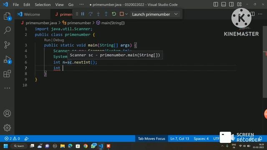Click line number 7 in the gutter
This screenshot has width=267, height=150.
[26, 68]
